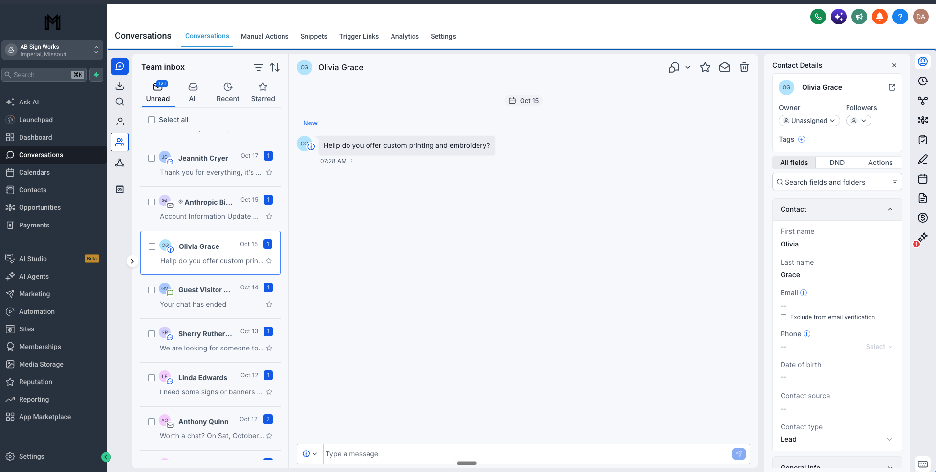The image size is (936, 472).
Task: Click the green phone dialer icon
Action: (x=818, y=17)
